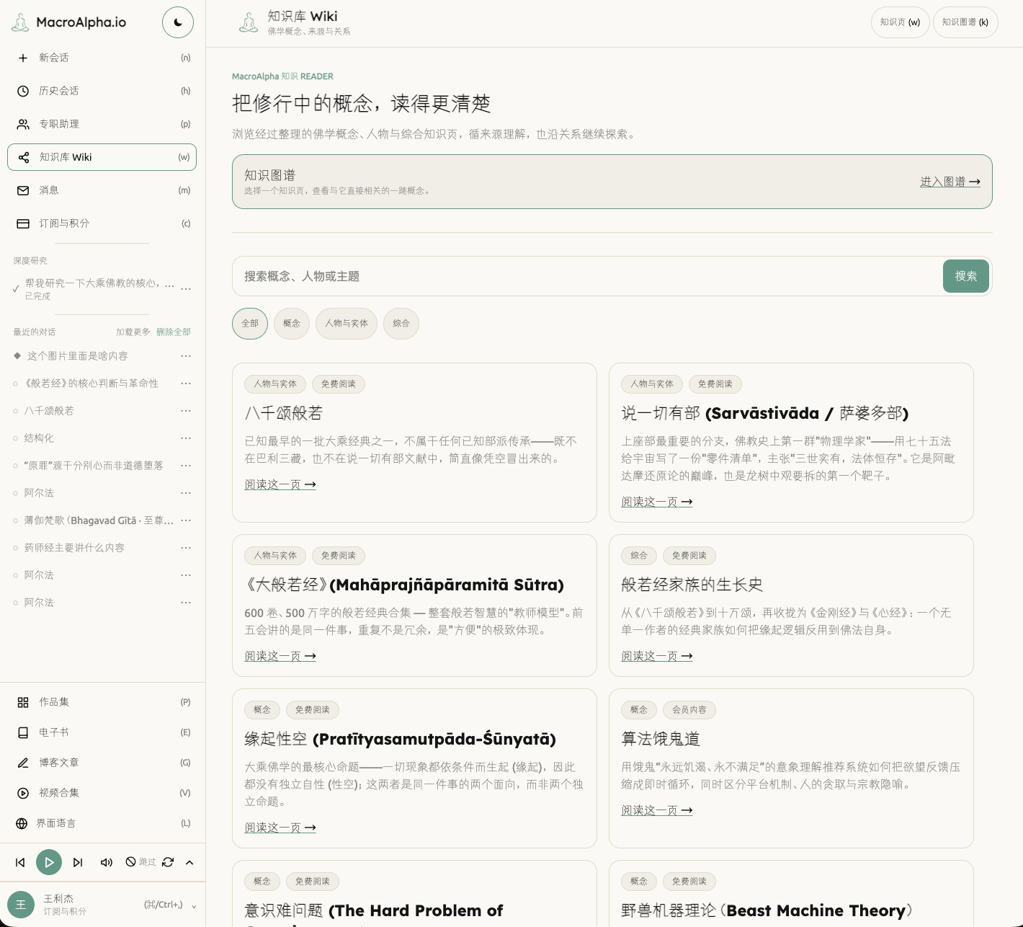Open dedicated assistant (专职助理)

tap(102, 124)
